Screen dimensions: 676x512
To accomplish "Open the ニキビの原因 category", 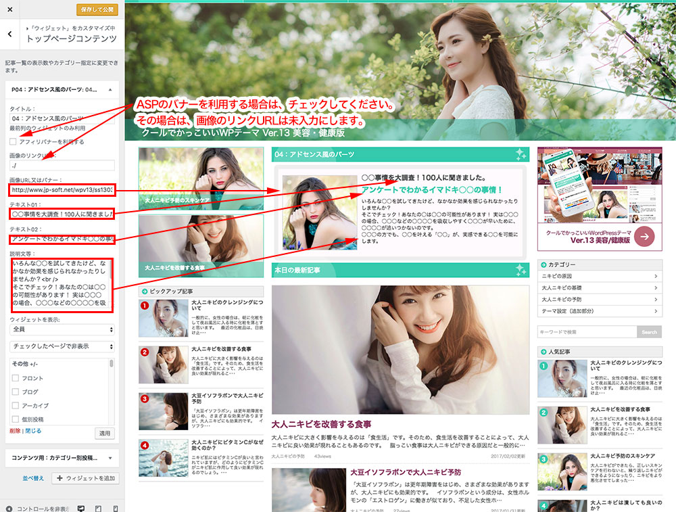I will click(600, 276).
